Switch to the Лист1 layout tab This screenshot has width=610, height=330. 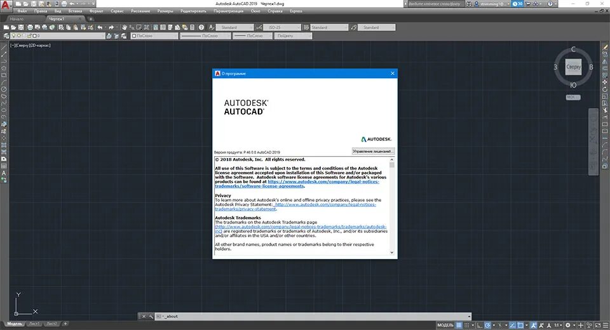coord(34,324)
